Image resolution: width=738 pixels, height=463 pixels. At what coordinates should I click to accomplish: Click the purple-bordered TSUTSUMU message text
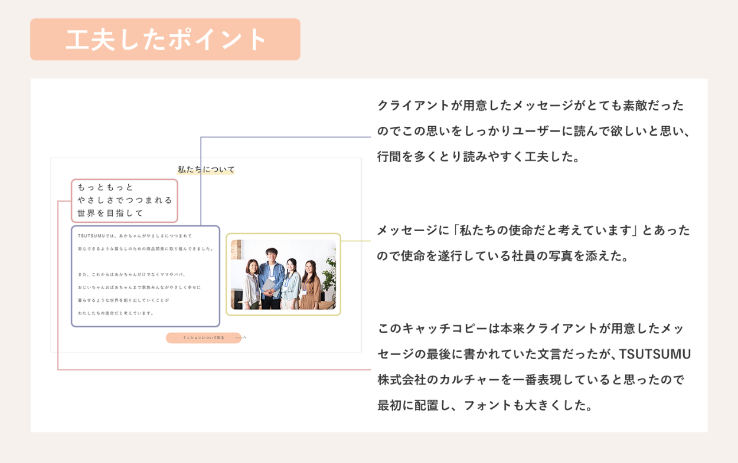pos(145,275)
